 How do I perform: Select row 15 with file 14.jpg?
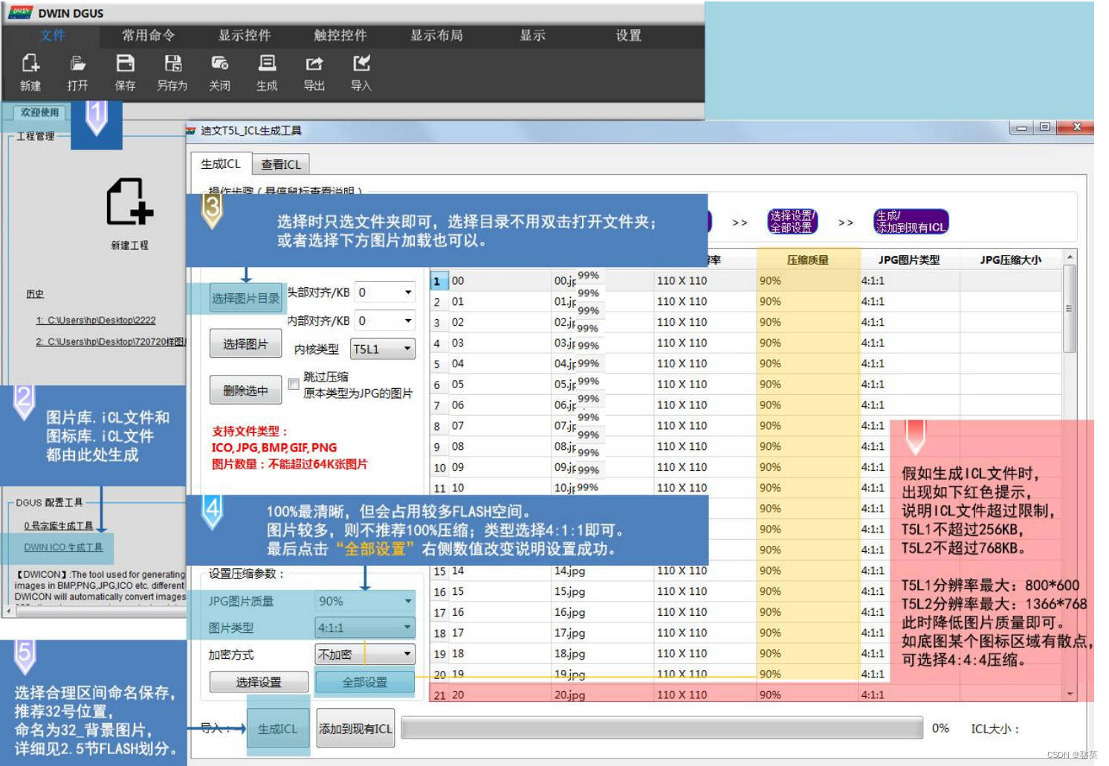coord(746,570)
